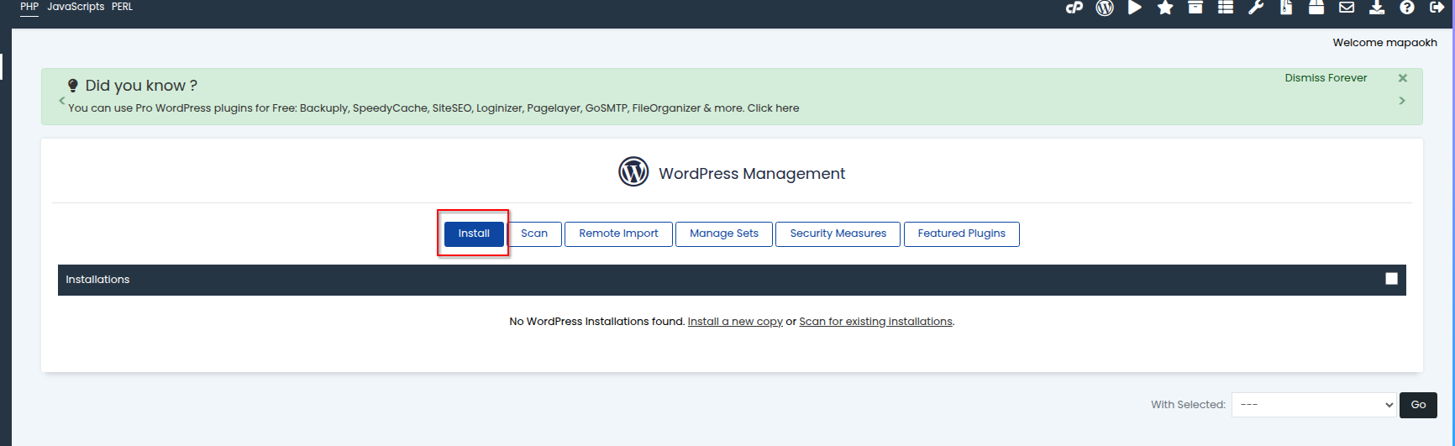Click the Install button
Viewport: 1455px width, 446px height.
point(474,233)
